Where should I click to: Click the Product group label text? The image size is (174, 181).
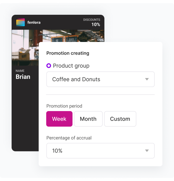pos(71,66)
